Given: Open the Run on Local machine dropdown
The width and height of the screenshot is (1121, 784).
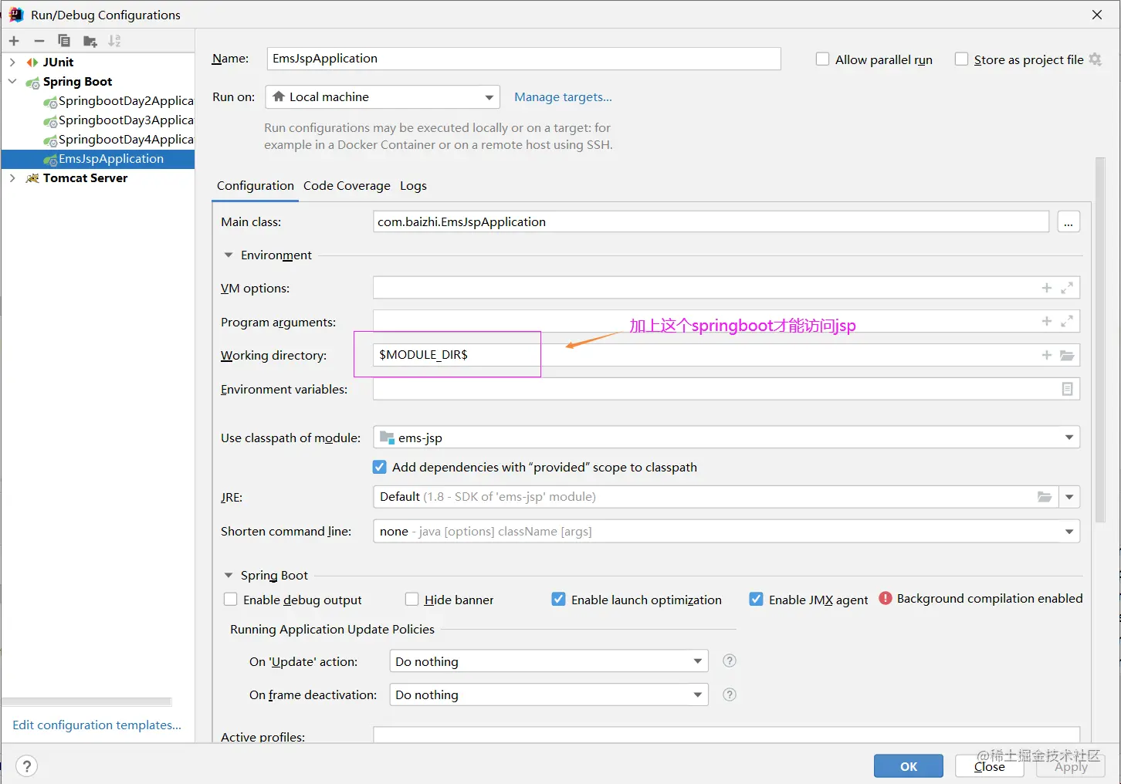Looking at the screenshot, I should (382, 97).
